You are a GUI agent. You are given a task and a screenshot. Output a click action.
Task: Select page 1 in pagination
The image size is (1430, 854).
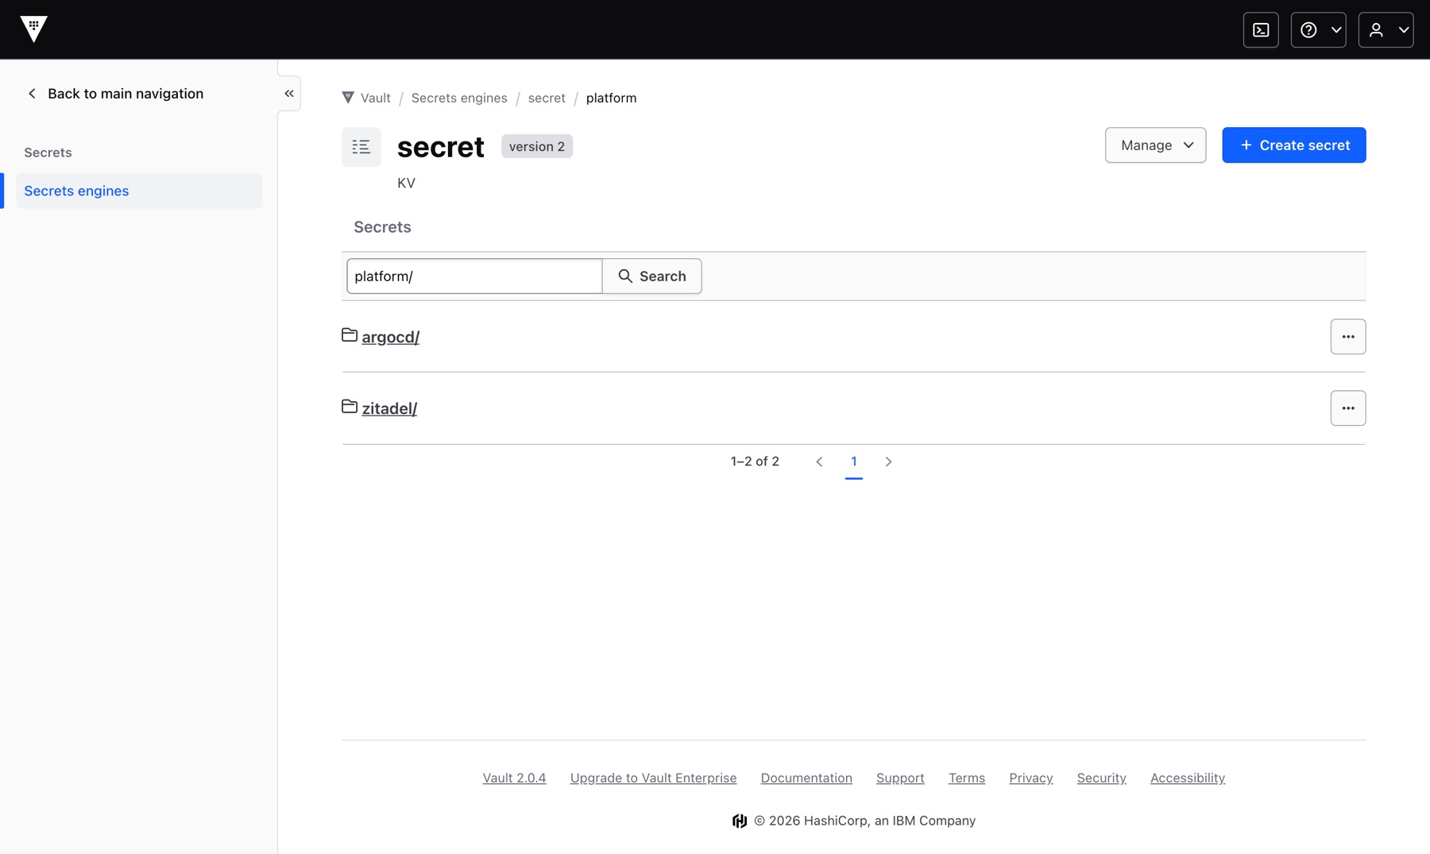click(854, 462)
